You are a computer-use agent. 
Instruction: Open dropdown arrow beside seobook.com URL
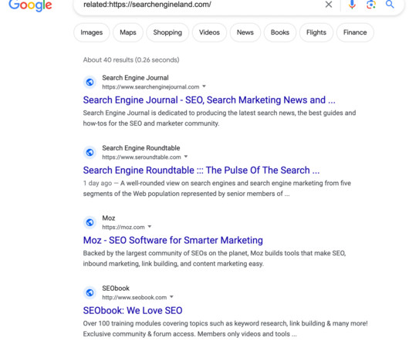click(171, 297)
